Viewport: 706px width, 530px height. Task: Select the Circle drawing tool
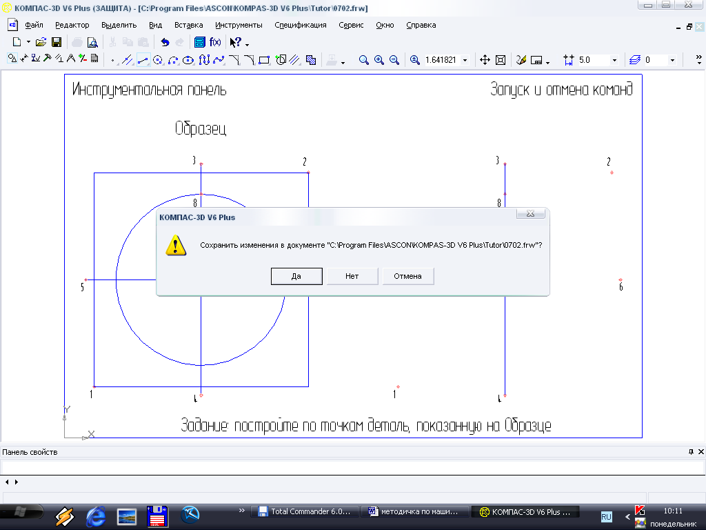pyautogui.click(x=158, y=60)
